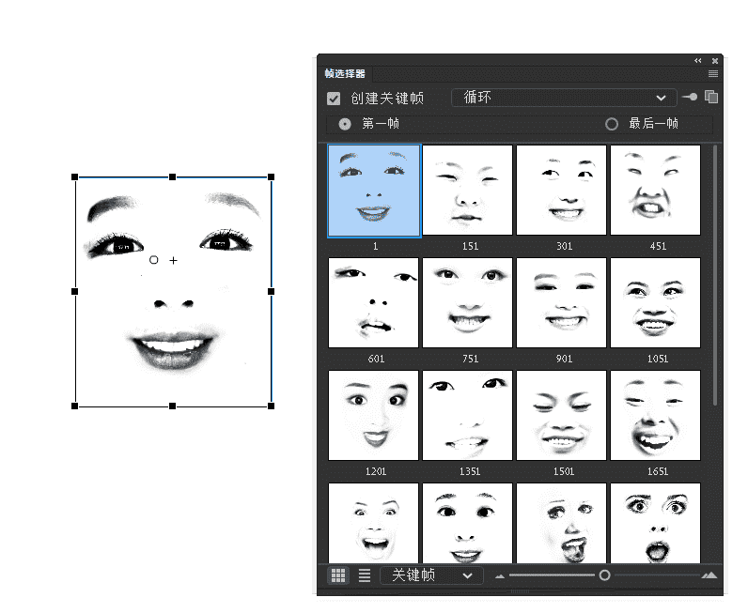This screenshot has width=748, height=613.
Task: Open the 关键帧 dropdown at bottom
Action: pos(431,575)
